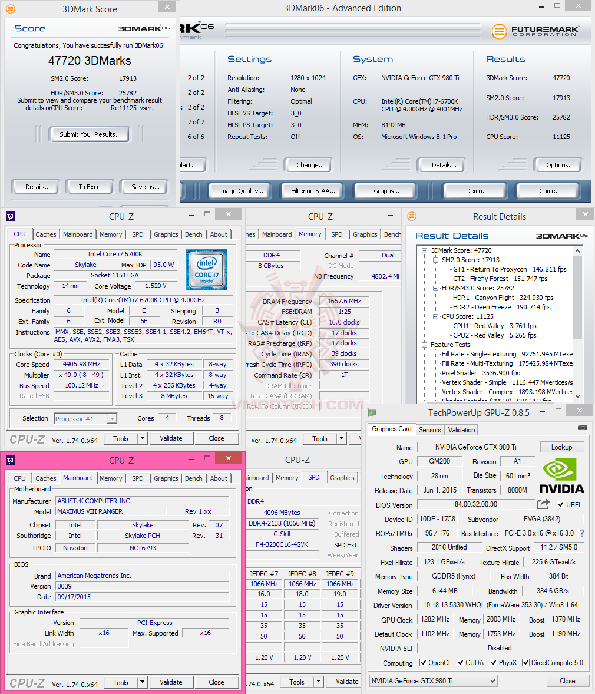
Task: Select the SPD tab in the pink Mainboard CPU-Z window
Action: [x=138, y=478]
